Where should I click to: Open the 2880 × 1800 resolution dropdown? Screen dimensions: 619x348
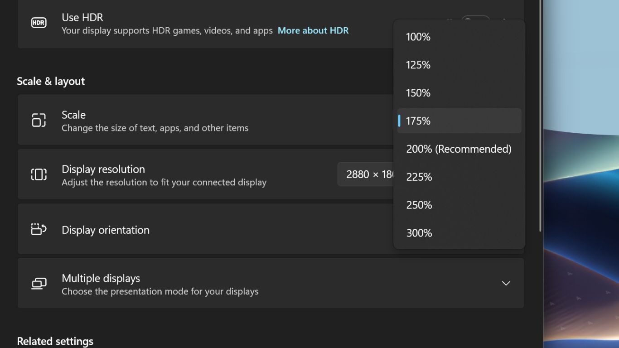tap(365, 174)
